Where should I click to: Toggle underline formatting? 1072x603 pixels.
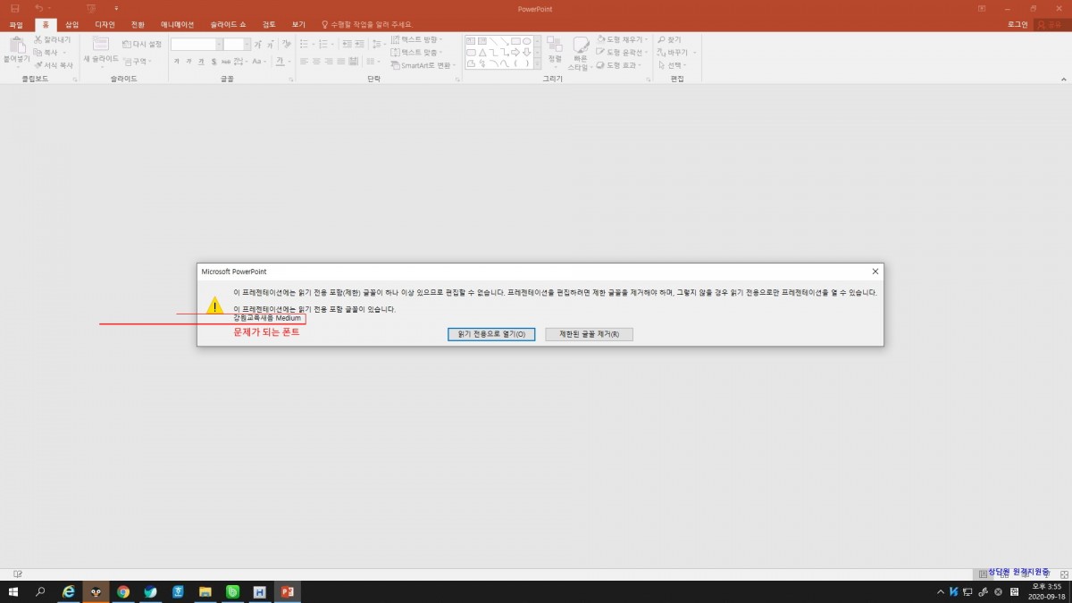pos(201,62)
